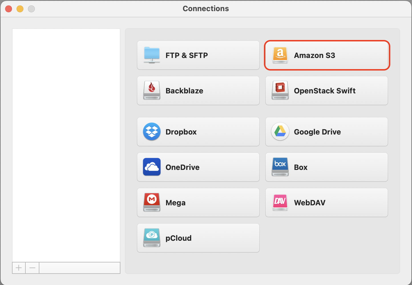Select the Amazon S3 logo icon
Image resolution: width=412 pixels, height=285 pixels.
point(280,55)
